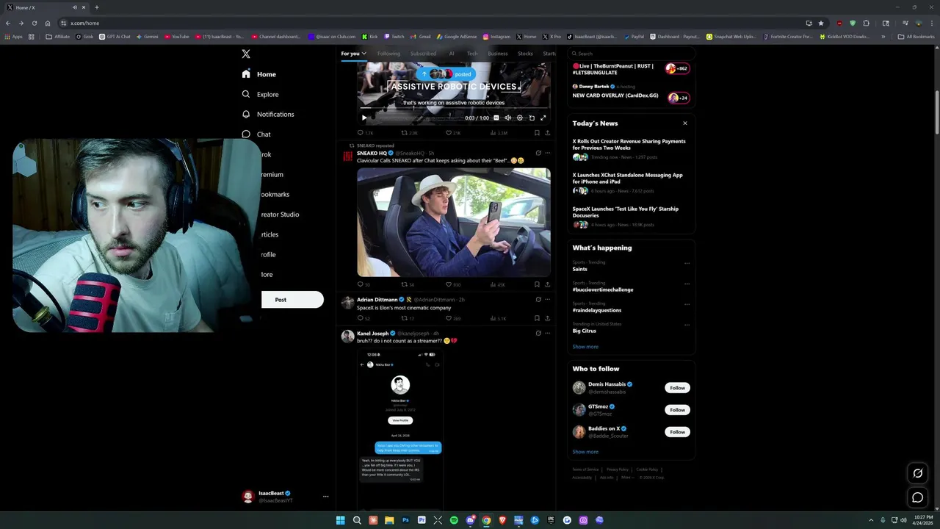Switch to the Stocks tab
This screenshot has height=529, width=940.
[525, 54]
